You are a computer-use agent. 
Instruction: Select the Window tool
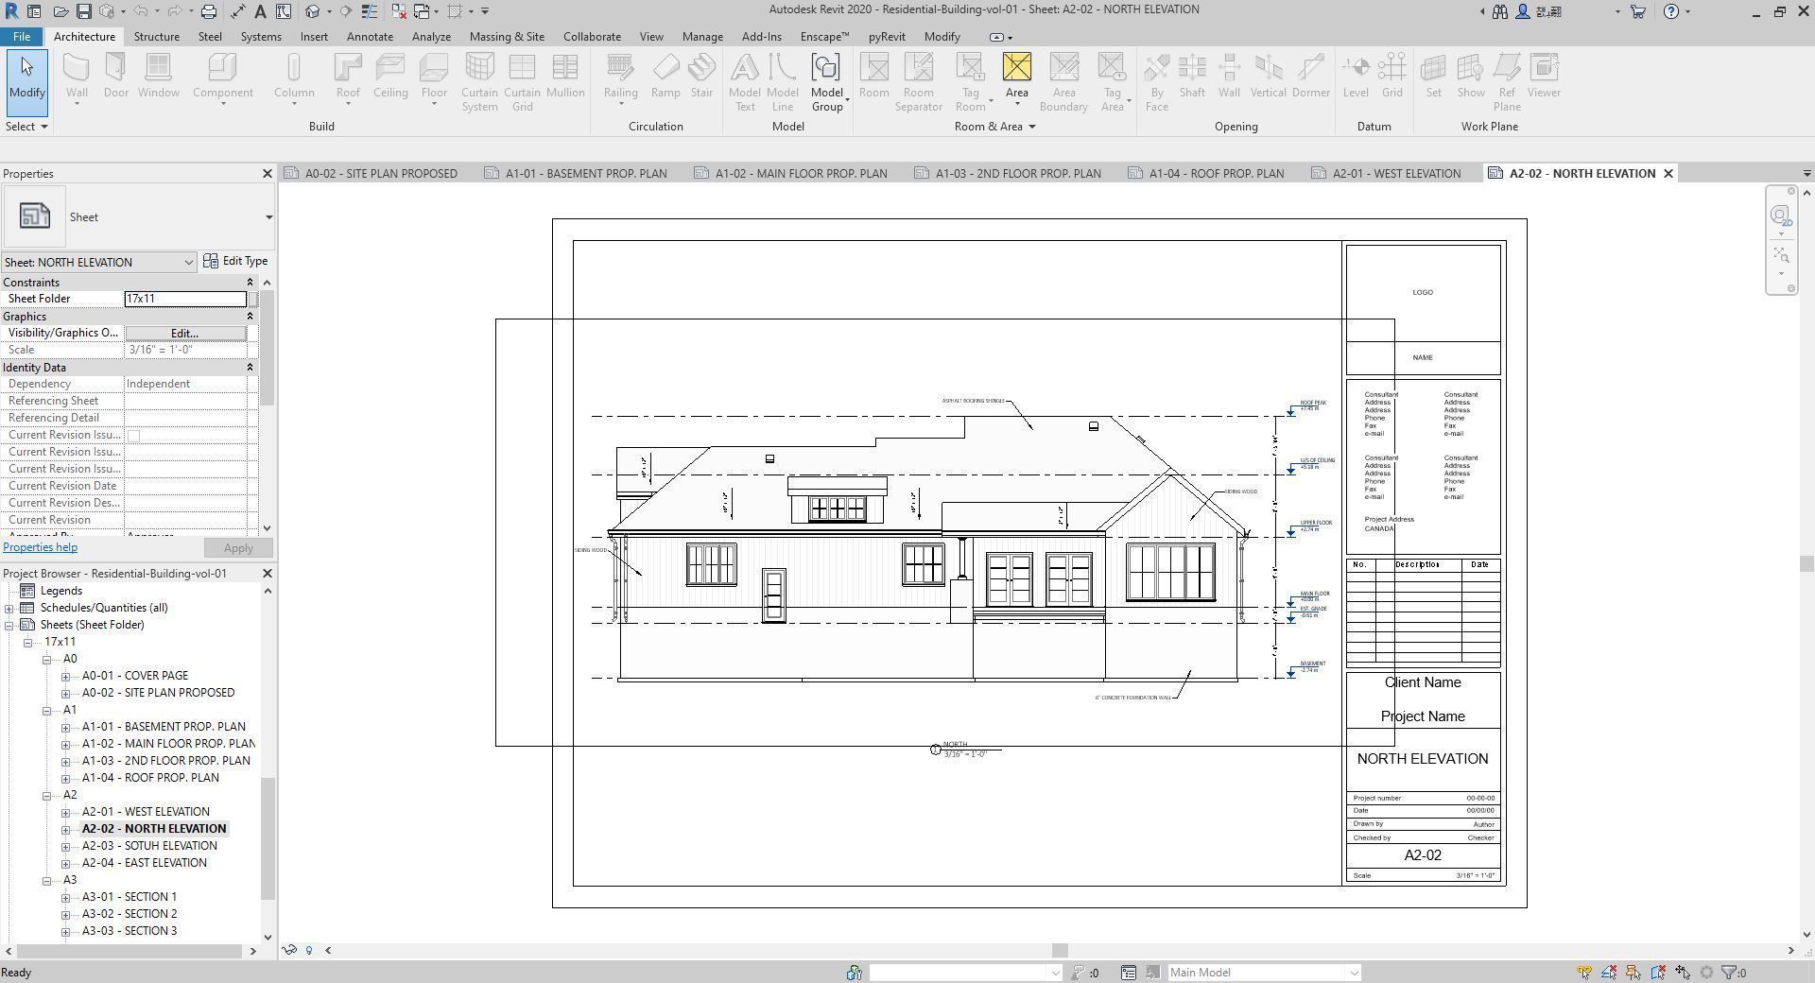tap(158, 76)
